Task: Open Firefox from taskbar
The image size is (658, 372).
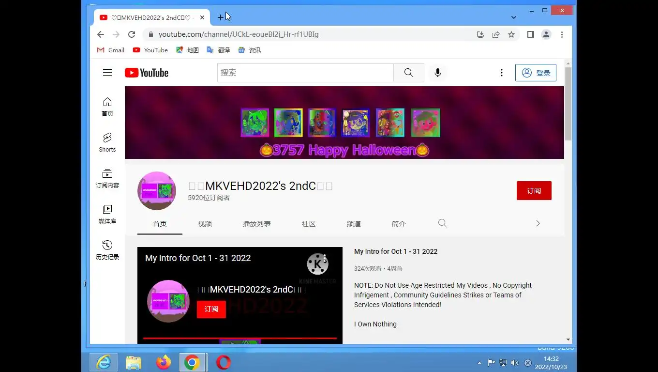Action: point(164,362)
